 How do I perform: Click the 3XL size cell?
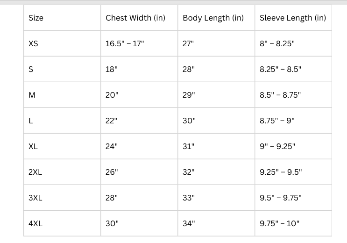[62, 198]
